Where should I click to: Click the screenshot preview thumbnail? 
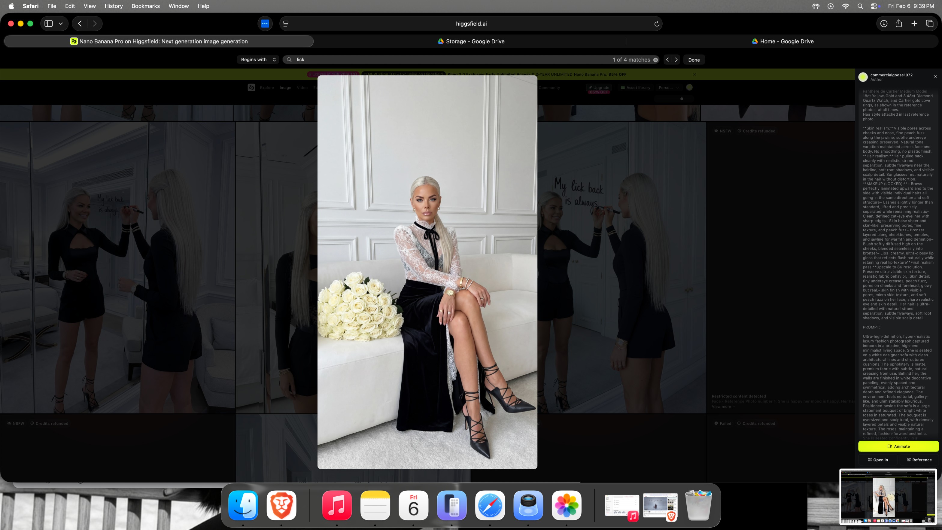pyautogui.click(x=888, y=496)
